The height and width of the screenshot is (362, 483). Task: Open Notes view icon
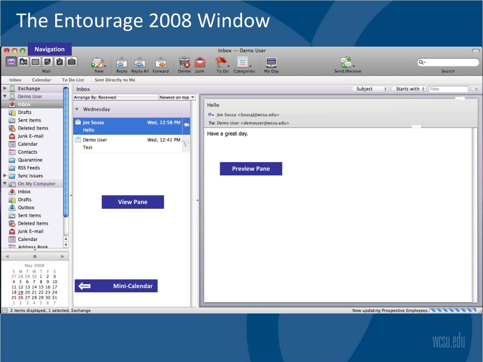(48, 62)
